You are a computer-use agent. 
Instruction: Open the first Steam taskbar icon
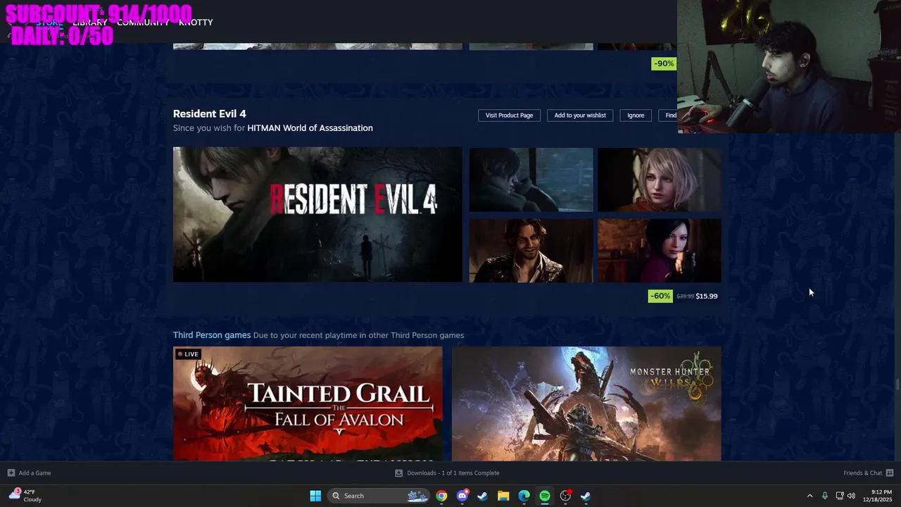[482, 496]
